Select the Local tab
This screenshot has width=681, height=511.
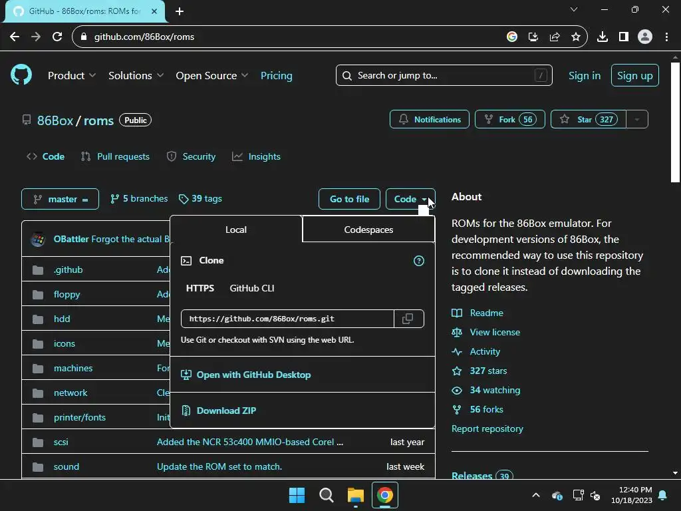(236, 230)
